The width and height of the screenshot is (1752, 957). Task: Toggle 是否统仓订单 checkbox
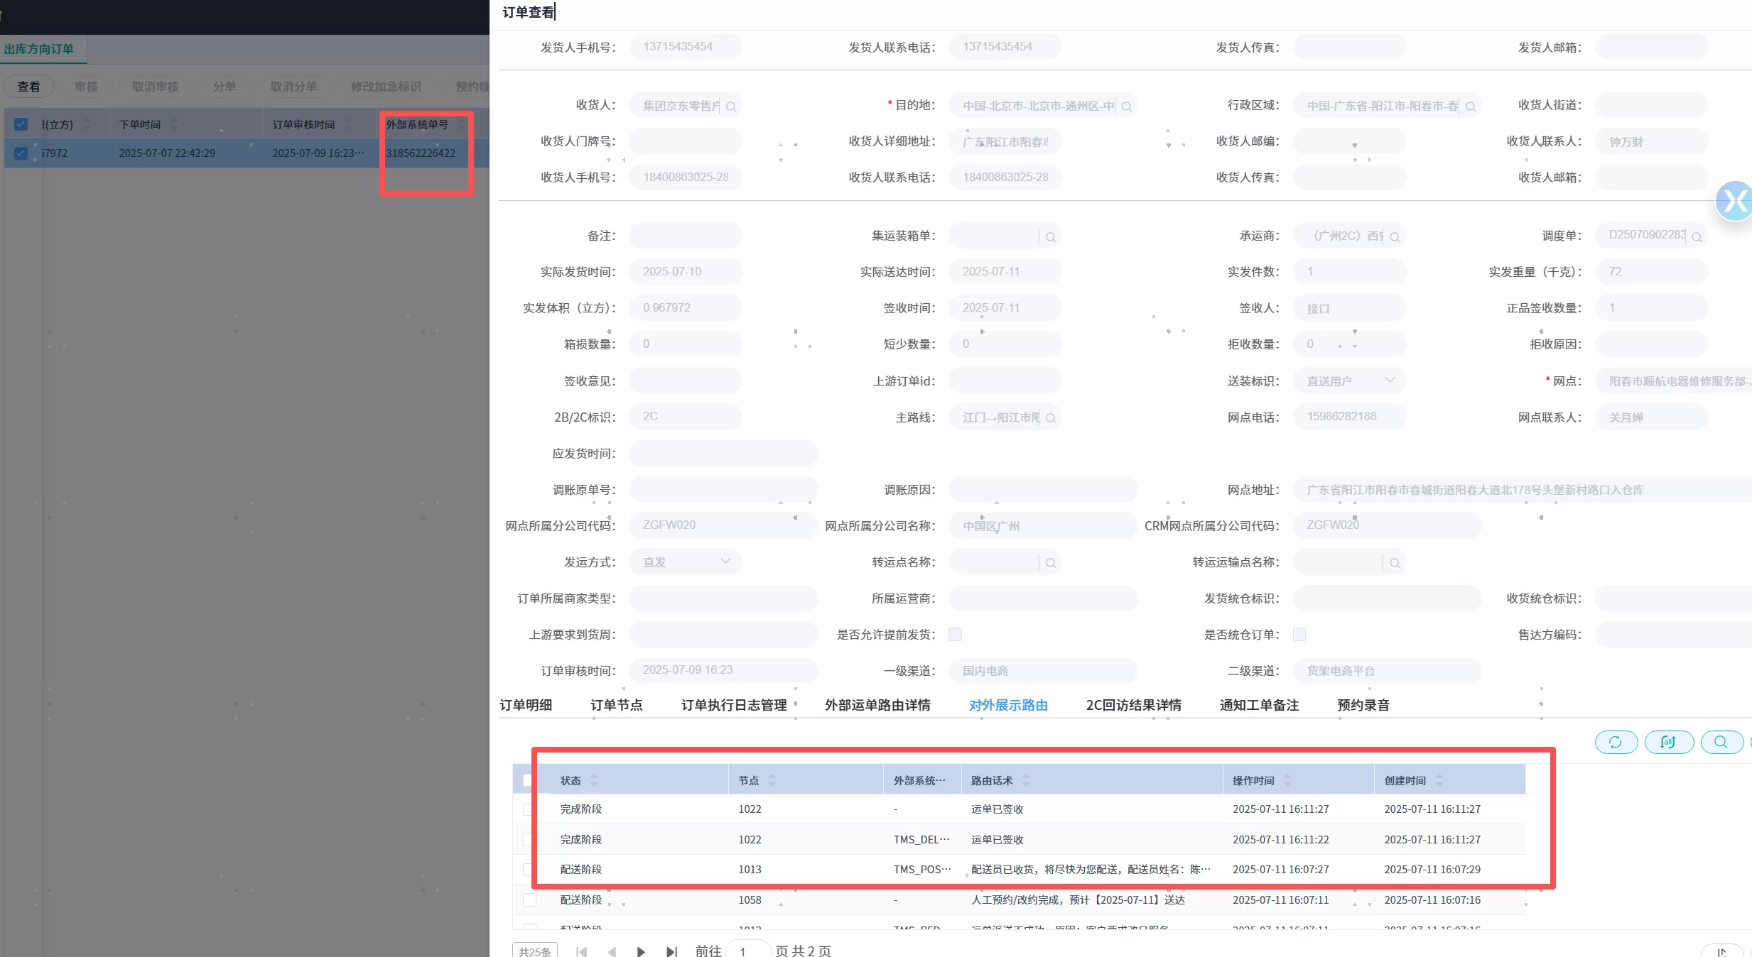point(1299,635)
